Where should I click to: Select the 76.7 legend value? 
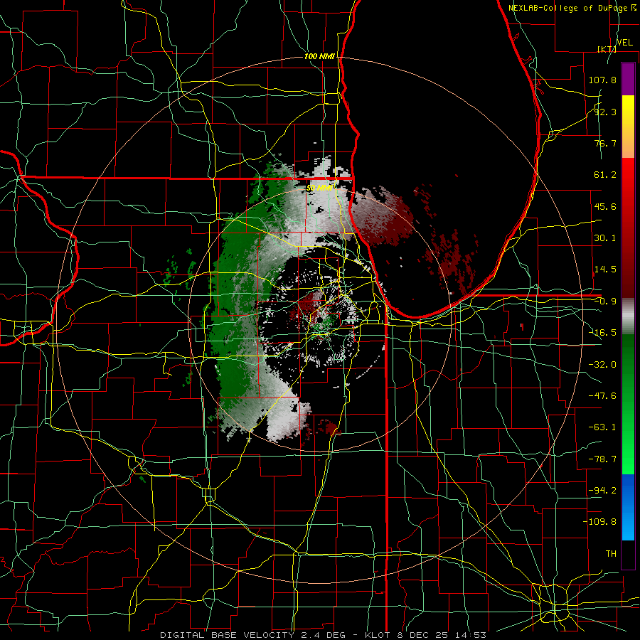click(x=605, y=143)
